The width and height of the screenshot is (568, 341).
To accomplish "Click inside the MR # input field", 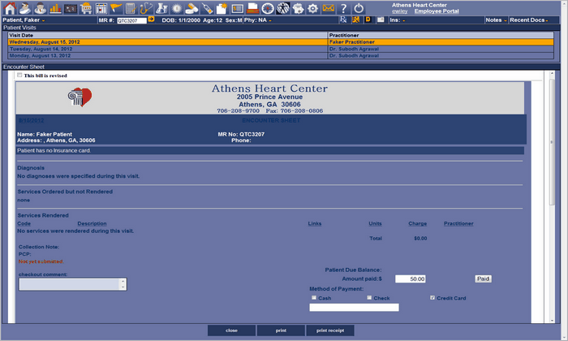I will tap(131, 20).
